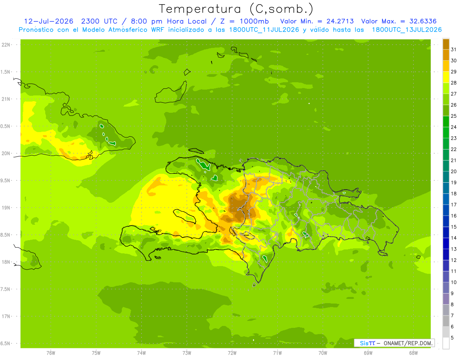Image resolution: width=464 pixels, height=358 pixels.
Task: Click the legend value "28"
Action: click(x=454, y=83)
